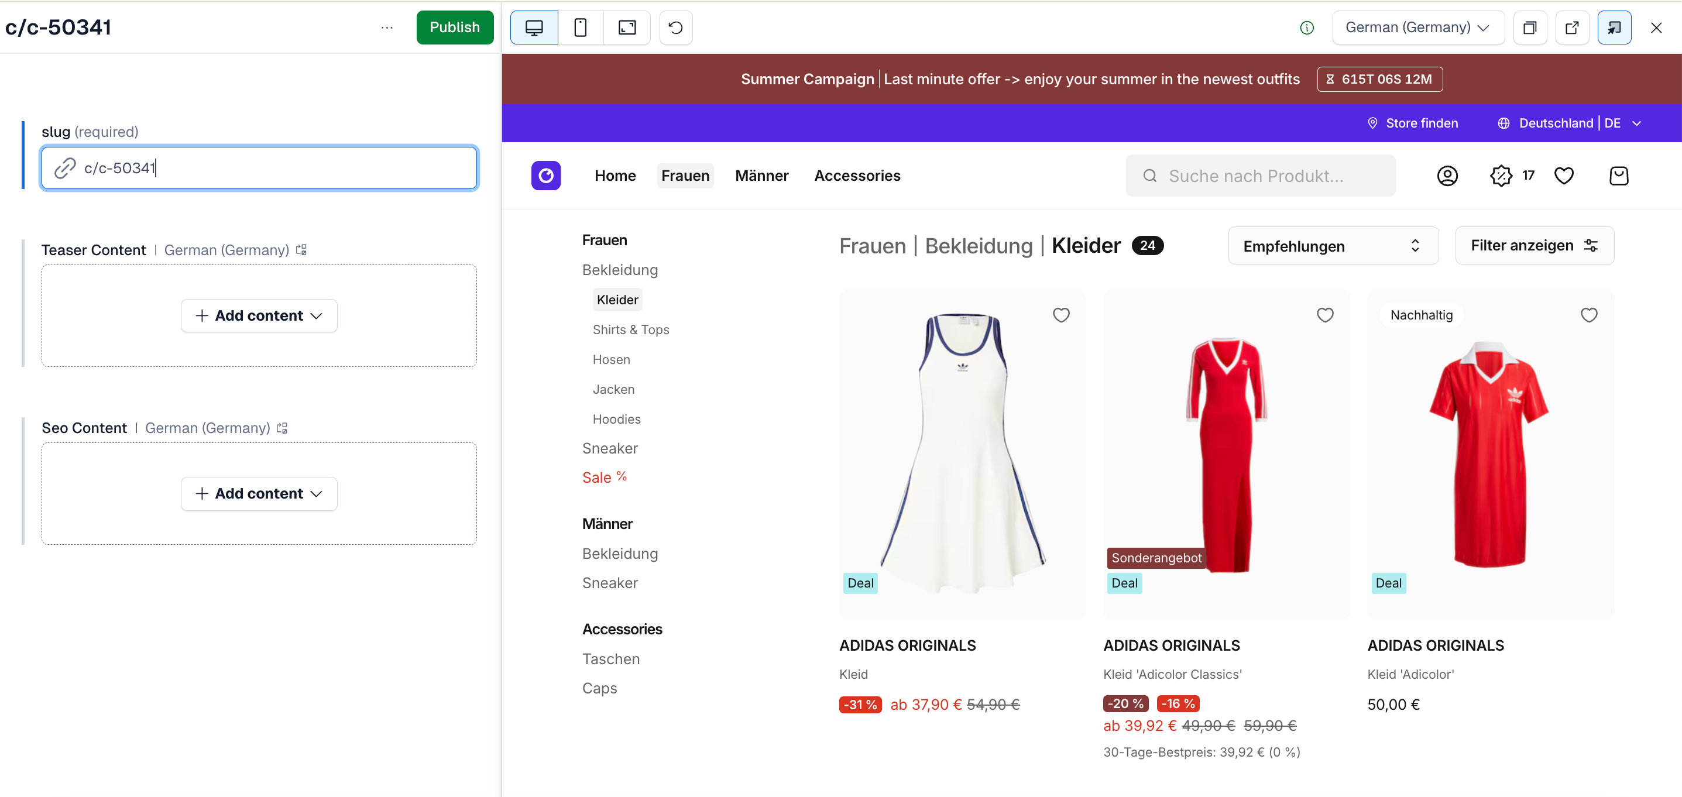
Task: Click the user account icon
Action: (1447, 176)
